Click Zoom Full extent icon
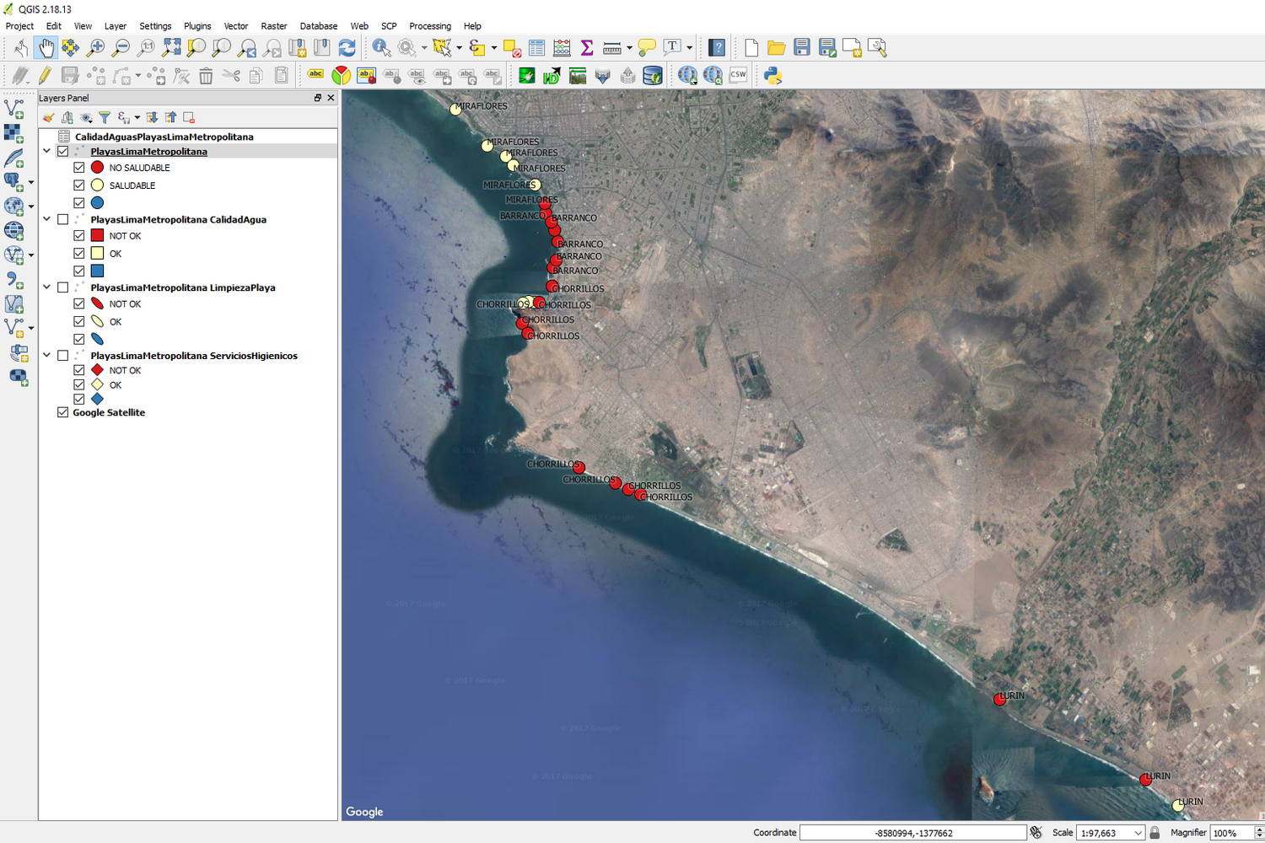The height and width of the screenshot is (843, 1265). [x=171, y=48]
